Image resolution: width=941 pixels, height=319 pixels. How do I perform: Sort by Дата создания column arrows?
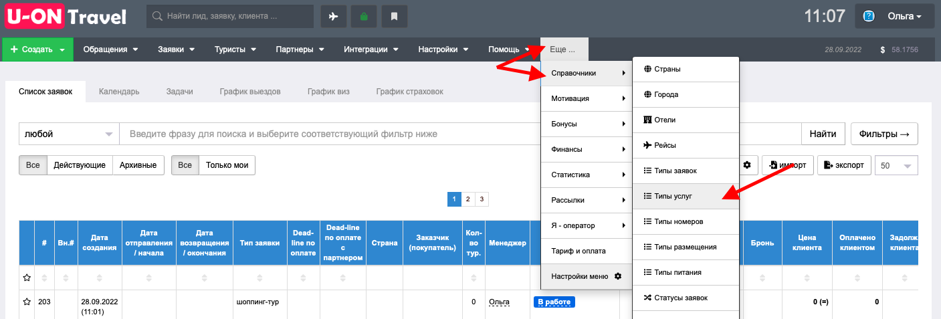[100, 277]
